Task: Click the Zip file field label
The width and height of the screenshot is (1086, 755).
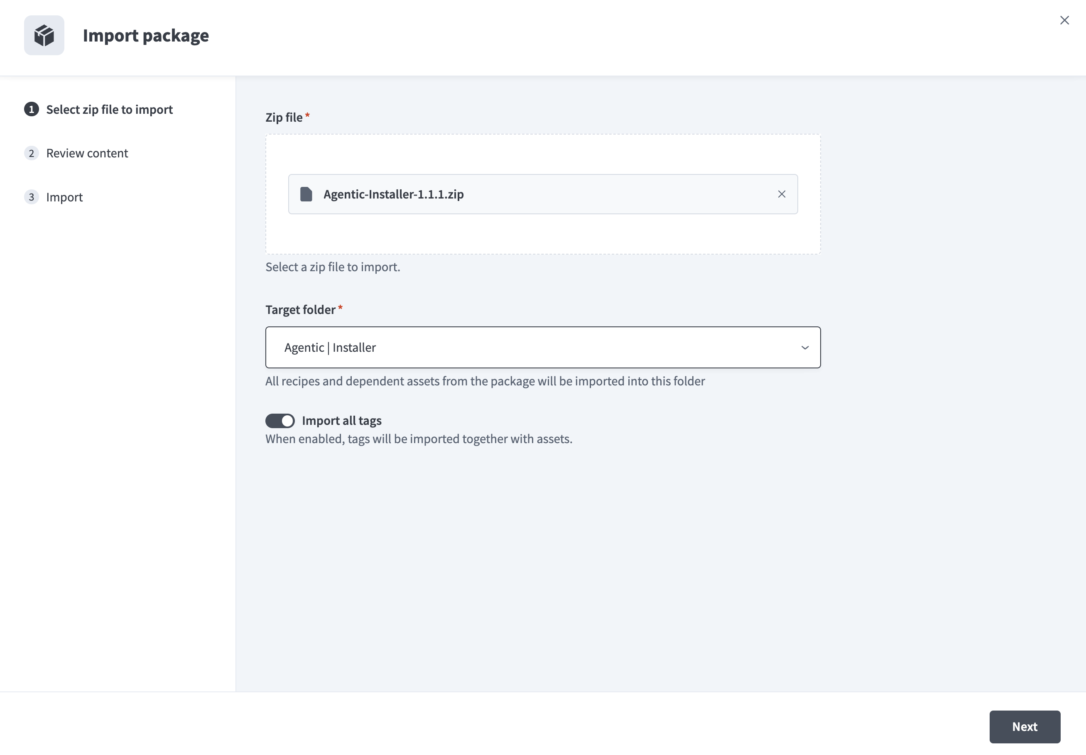Action: (x=284, y=117)
